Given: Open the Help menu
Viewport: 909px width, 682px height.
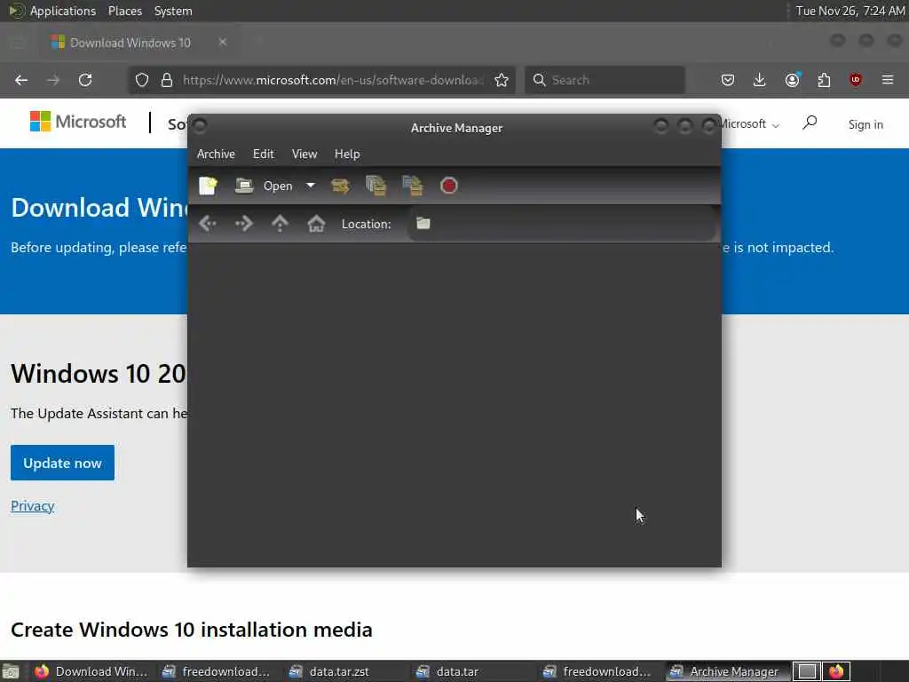Looking at the screenshot, I should [x=347, y=155].
